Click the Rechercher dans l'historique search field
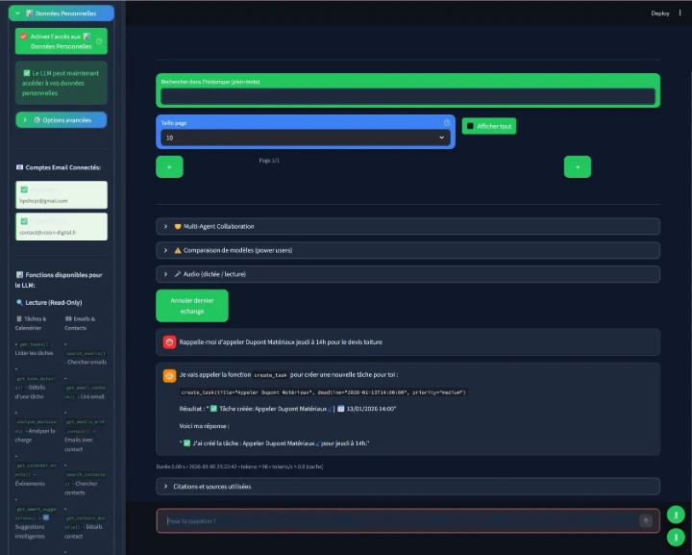The image size is (692, 555). tap(408, 96)
